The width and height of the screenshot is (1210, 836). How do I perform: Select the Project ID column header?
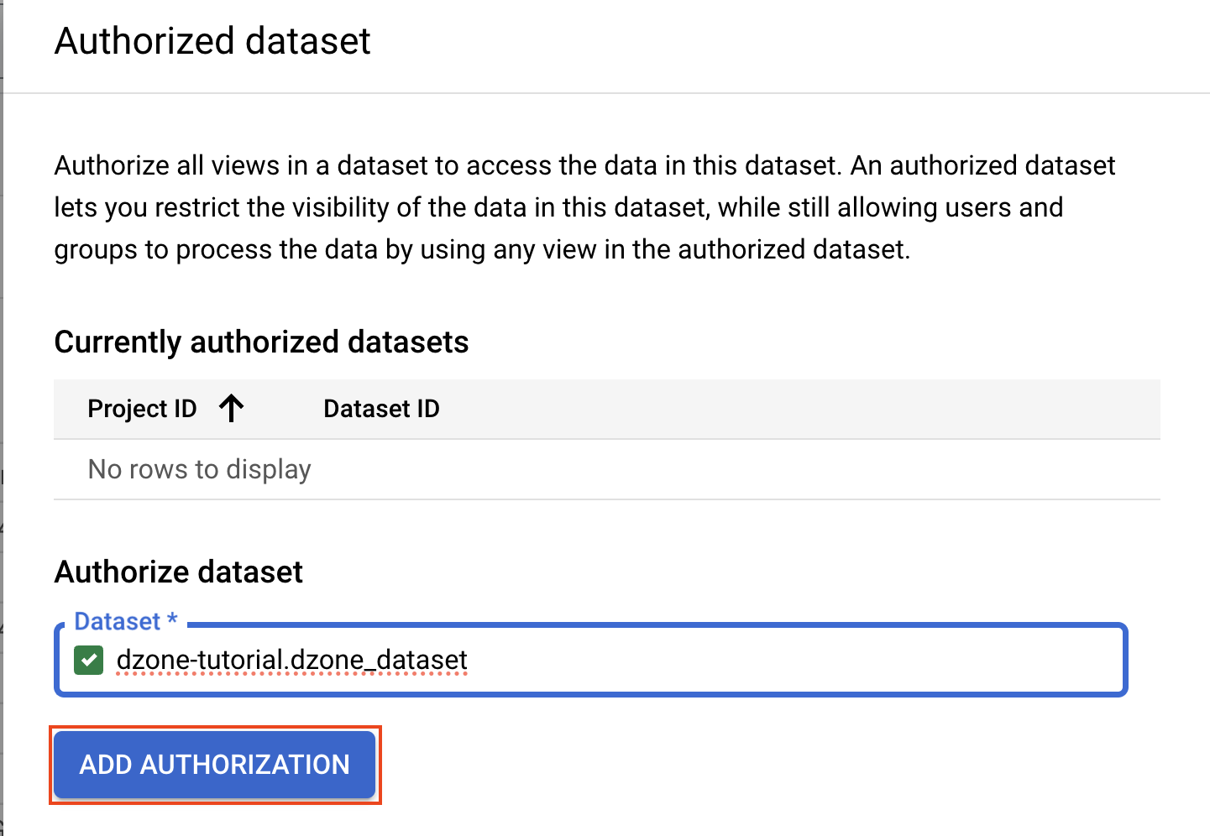pos(142,409)
